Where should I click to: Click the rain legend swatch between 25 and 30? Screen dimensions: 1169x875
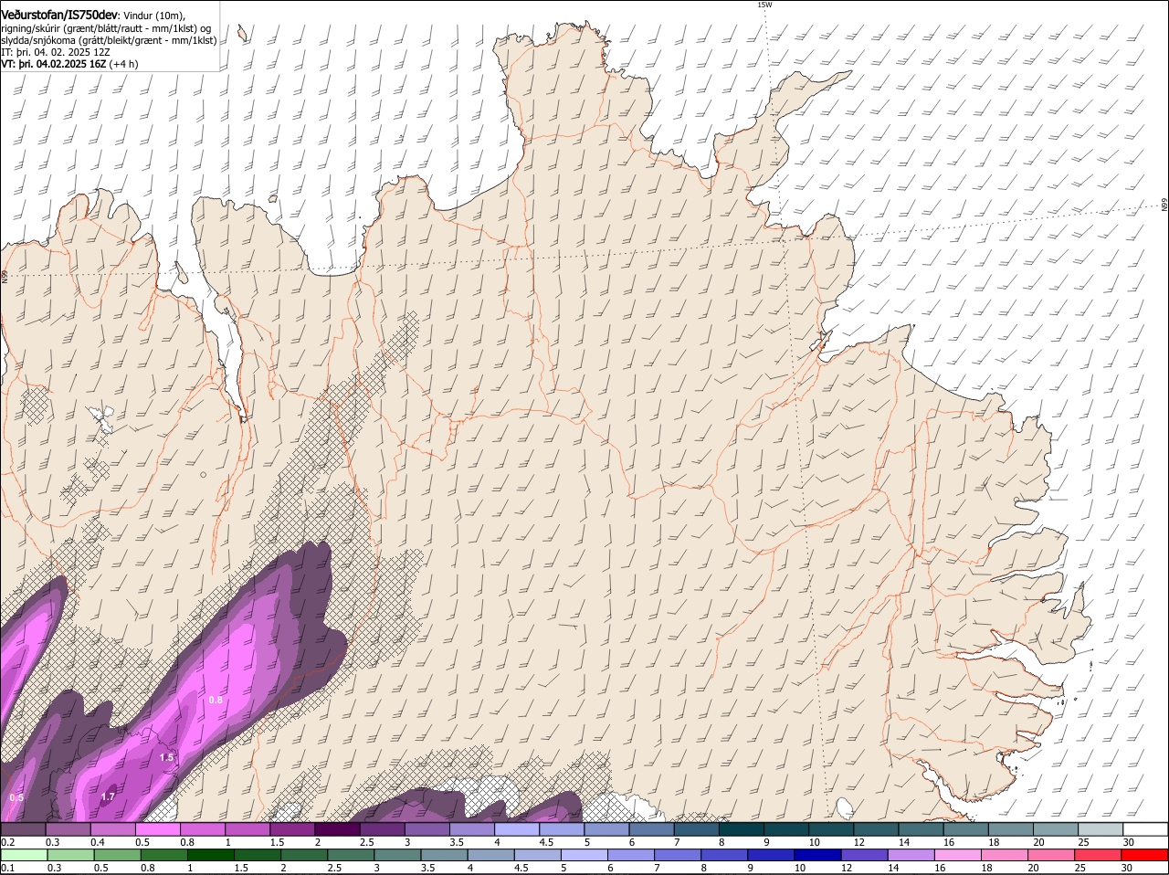(x=1099, y=855)
